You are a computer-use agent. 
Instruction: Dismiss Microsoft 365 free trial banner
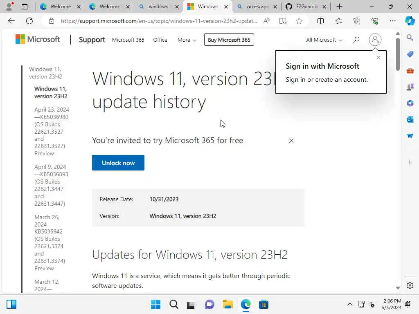click(291, 141)
